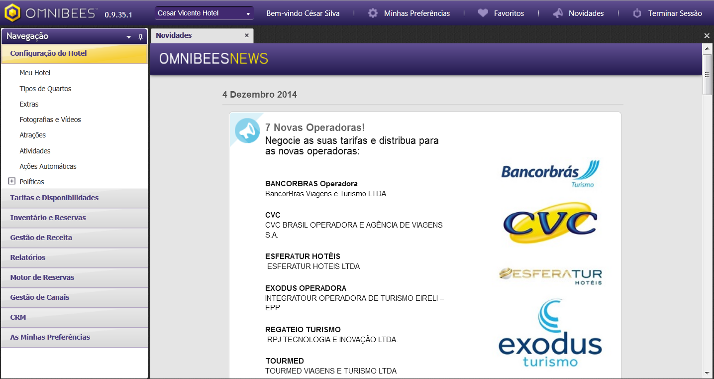Click the OMNIBEESNEWS banner title
The width and height of the screenshot is (714, 379).
click(213, 59)
